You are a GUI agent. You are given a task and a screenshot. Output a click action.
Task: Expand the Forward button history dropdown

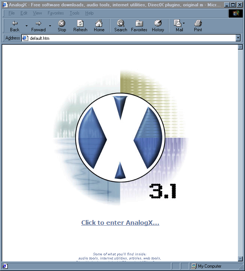(50, 26)
